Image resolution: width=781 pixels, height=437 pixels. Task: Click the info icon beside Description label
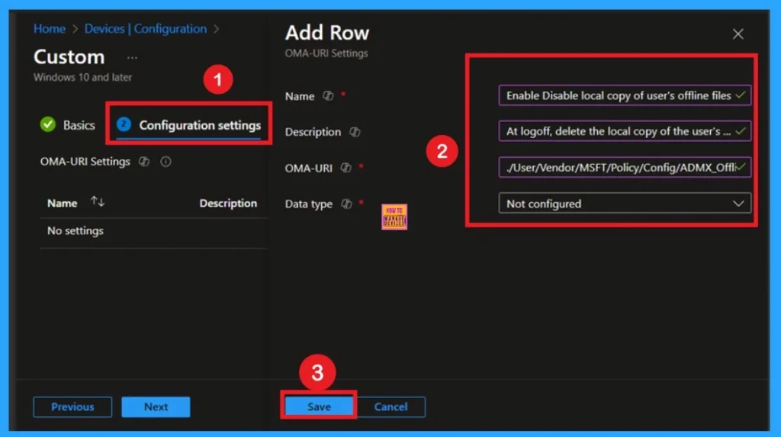coord(355,132)
